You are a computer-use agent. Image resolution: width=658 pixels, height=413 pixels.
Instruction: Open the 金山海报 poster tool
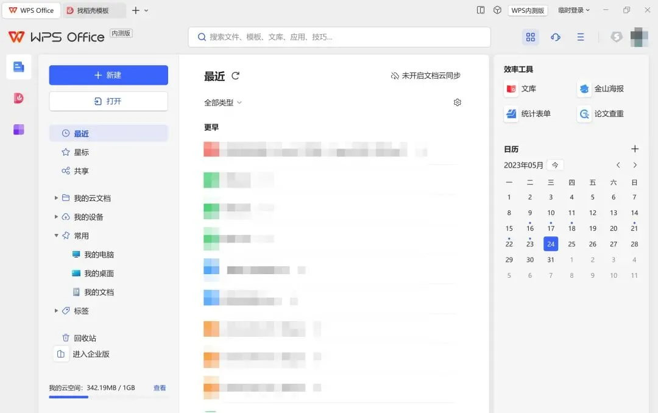pyautogui.click(x=601, y=88)
